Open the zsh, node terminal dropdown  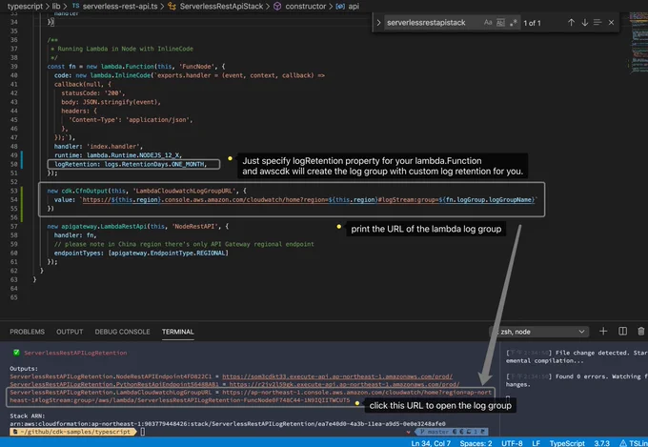coord(539,332)
